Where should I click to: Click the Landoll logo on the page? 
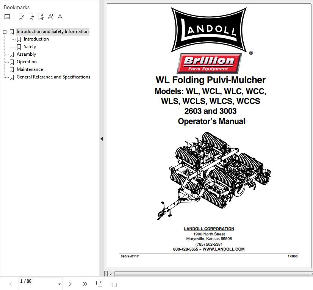[x=209, y=30]
